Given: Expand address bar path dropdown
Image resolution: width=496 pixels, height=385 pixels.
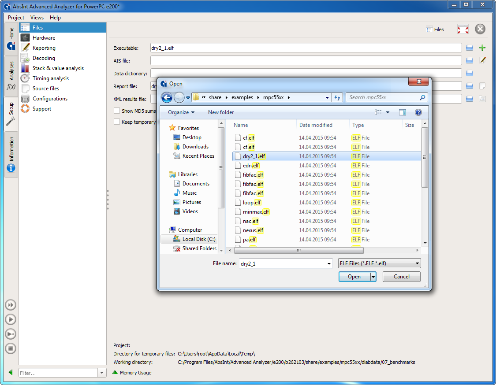Looking at the screenshot, I should [327, 98].
